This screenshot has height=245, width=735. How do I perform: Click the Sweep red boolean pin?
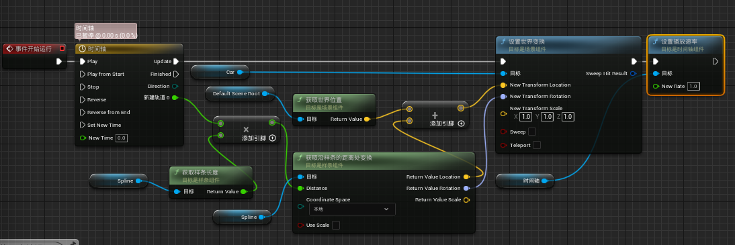(x=503, y=132)
